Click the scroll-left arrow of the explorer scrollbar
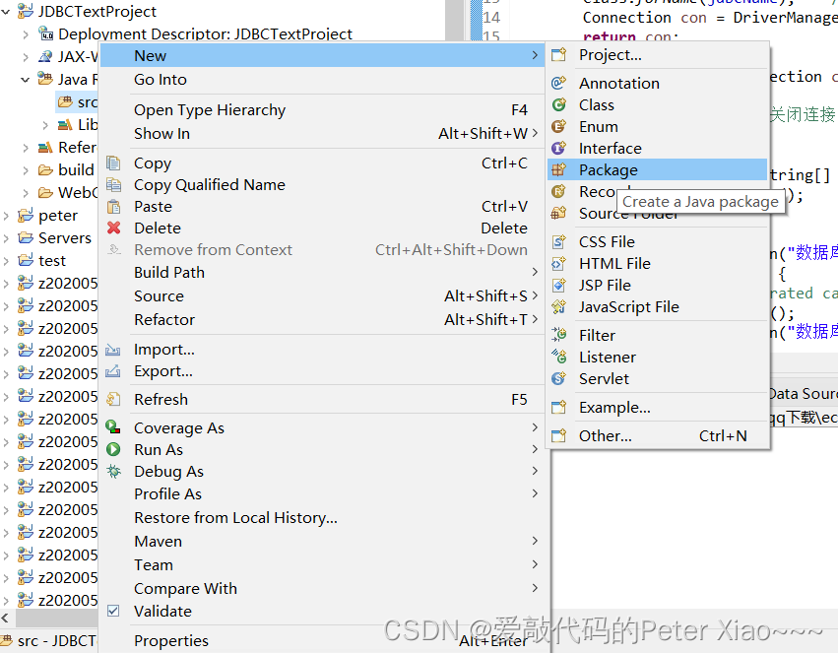This screenshot has height=653, width=838. coord(5,619)
